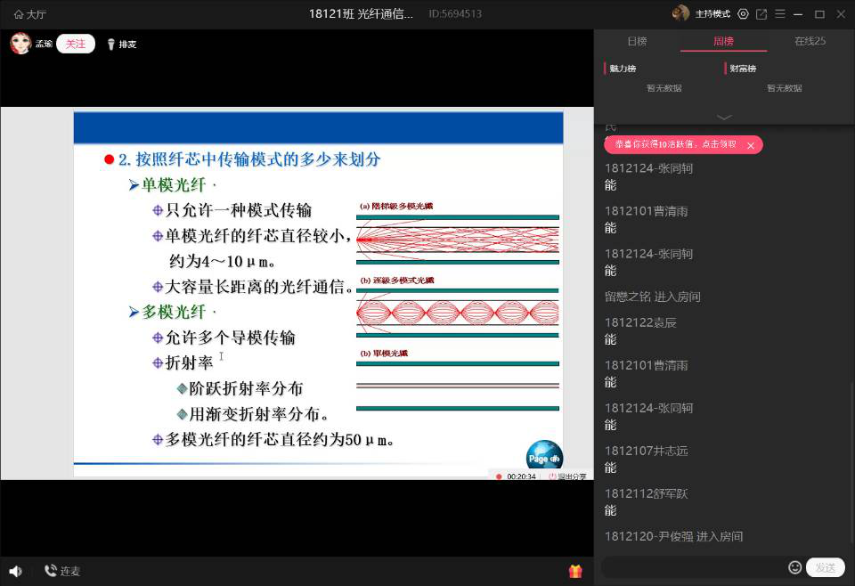Go to the 大厅 home lobby

click(x=29, y=14)
